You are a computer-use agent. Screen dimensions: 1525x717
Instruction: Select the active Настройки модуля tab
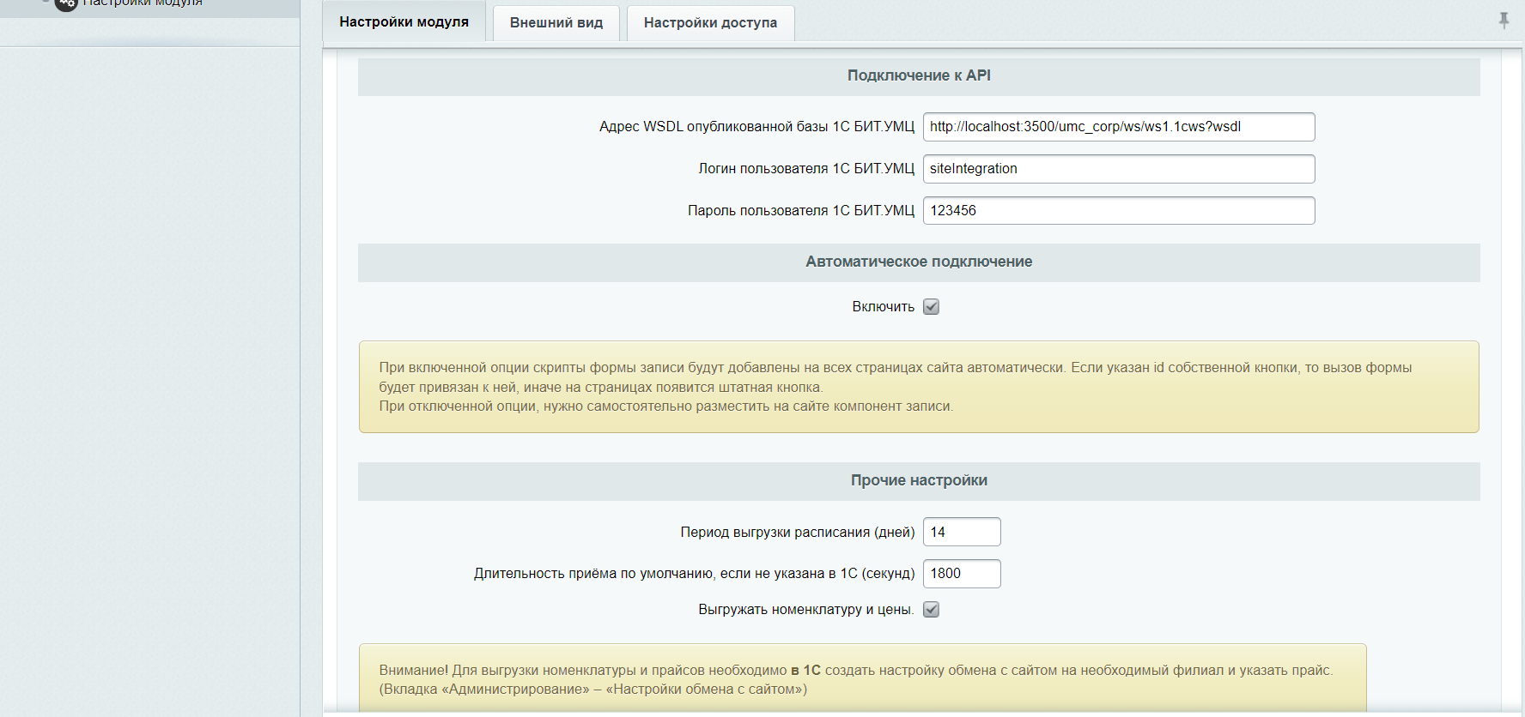click(404, 22)
